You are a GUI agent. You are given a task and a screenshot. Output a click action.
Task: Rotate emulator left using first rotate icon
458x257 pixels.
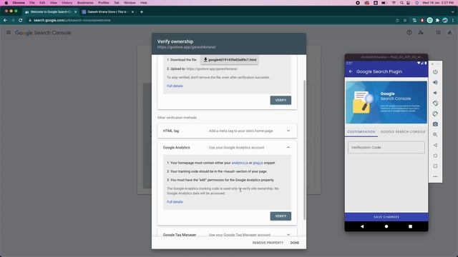(435, 104)
